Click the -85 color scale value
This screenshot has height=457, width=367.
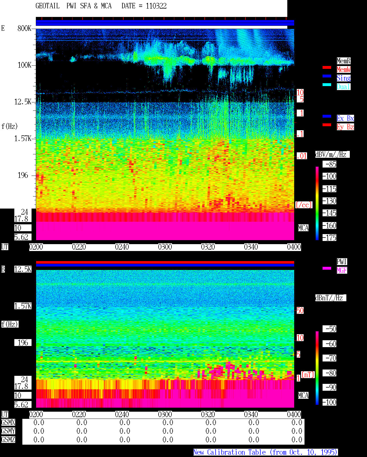[x=329, y=164]
